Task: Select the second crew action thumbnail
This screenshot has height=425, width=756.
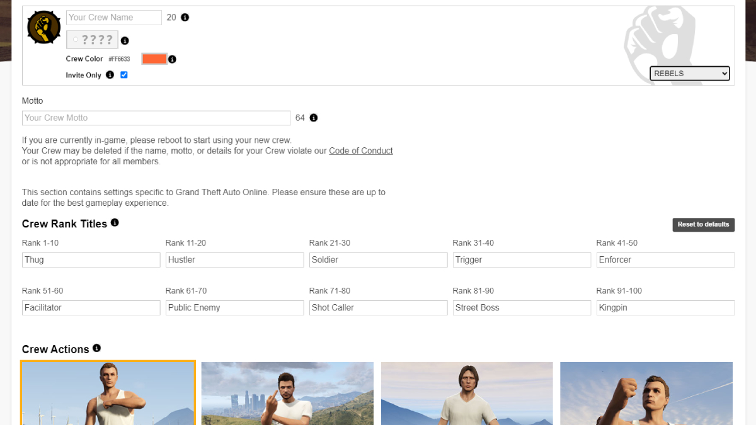Action: coord(287,394)
